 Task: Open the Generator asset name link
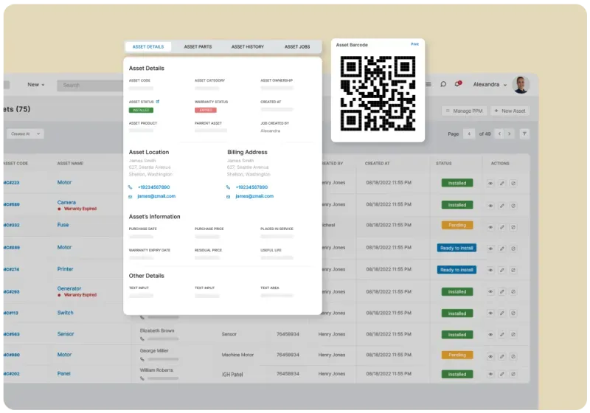point(69,288)
